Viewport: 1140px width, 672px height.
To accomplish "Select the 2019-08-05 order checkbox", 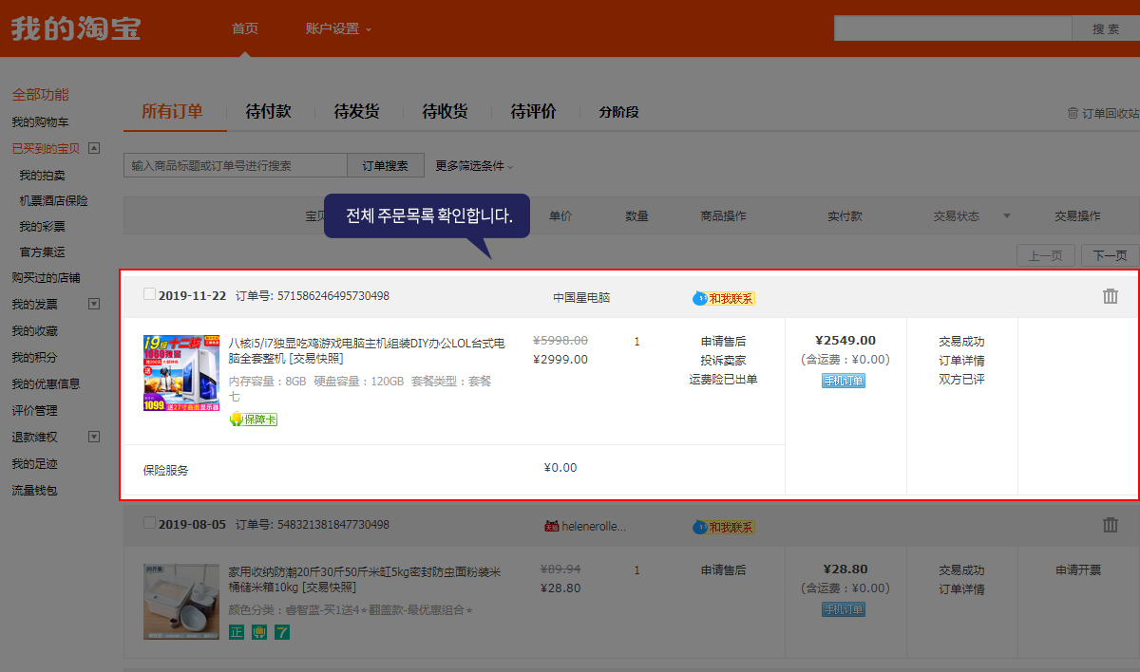I will 149,523.
